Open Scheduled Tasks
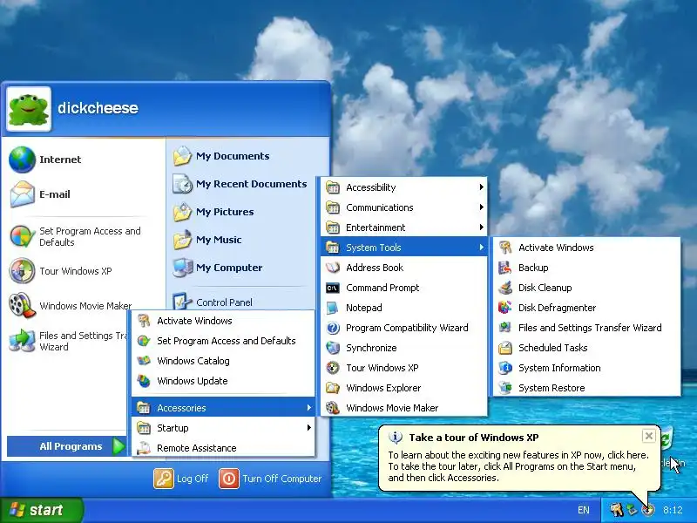697x523 pixels. tap(586, 348)
